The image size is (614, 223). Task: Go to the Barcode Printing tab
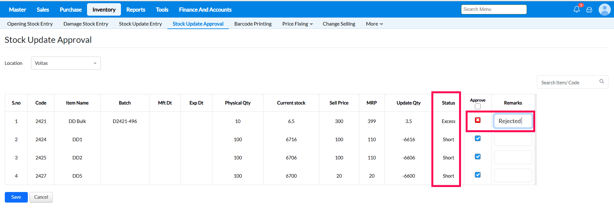tap(253, 24)
